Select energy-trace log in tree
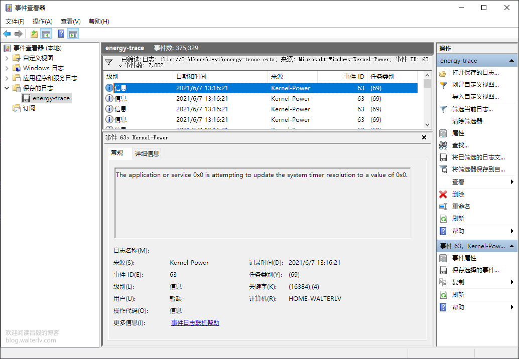Image resolution: width=519 pixels, height=359 pixels. click(x=51, y=98)
